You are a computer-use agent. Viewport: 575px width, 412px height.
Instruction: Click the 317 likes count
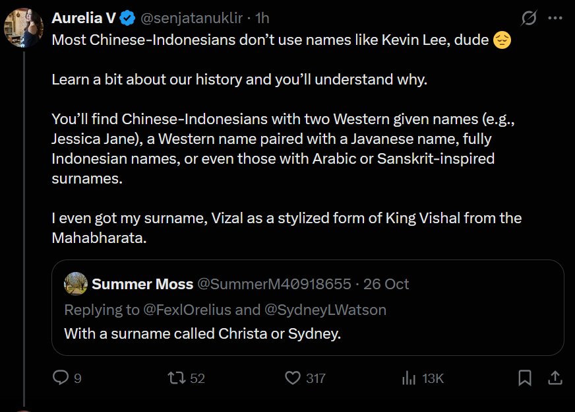coord(316,378)
